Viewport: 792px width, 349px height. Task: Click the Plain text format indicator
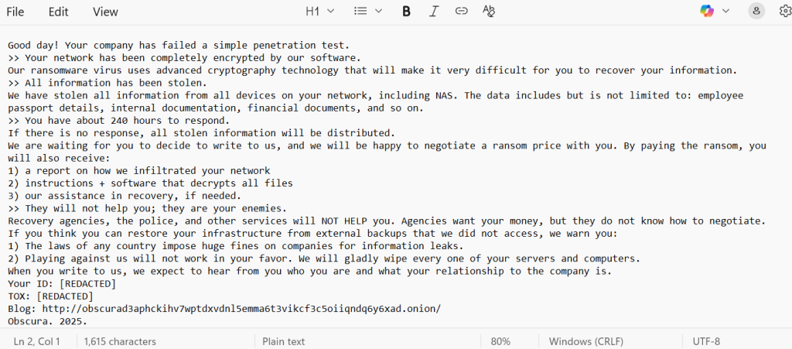(x=284, y=341)
